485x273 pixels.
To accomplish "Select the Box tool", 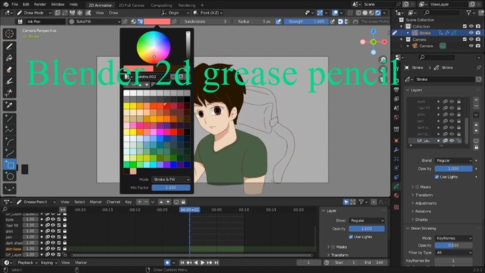I will (9, 165).
